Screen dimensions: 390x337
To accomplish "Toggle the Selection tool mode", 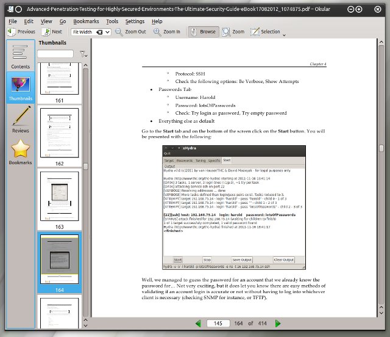I will point(266,32).
